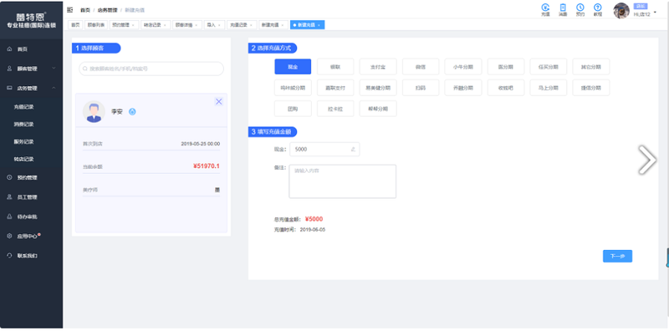Select the 小牛分期 payment method
This screenshot has height=331, width=669.
pyautogui.click(x=463, y=67)
